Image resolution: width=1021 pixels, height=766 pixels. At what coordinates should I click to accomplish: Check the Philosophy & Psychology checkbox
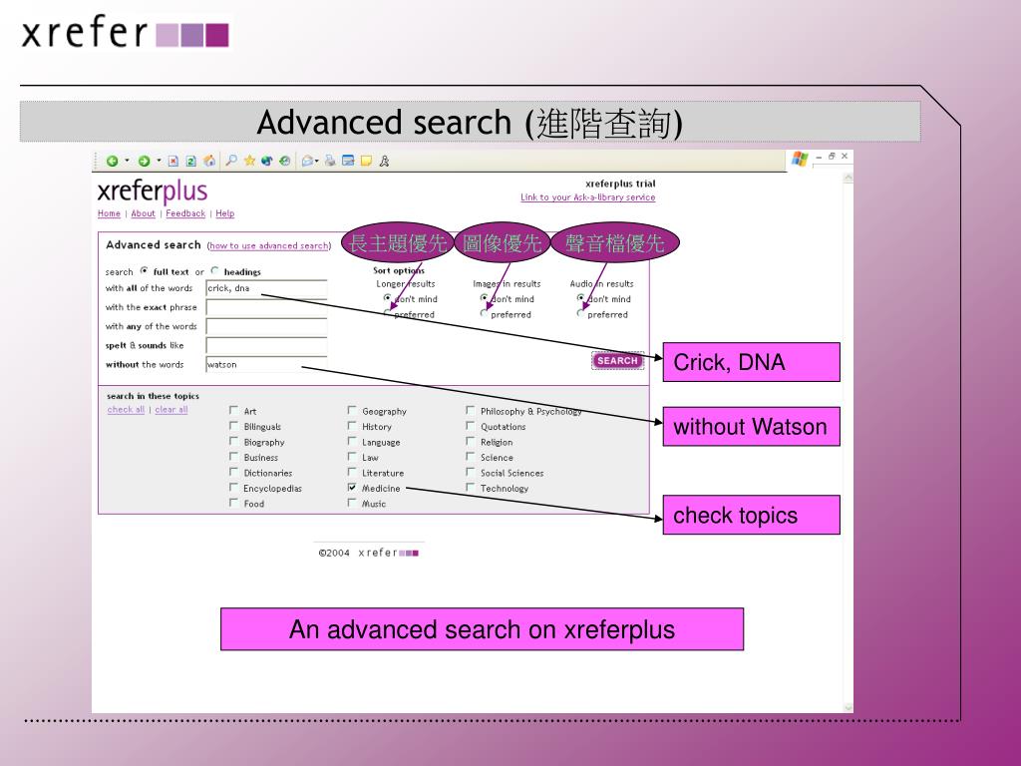471,410
